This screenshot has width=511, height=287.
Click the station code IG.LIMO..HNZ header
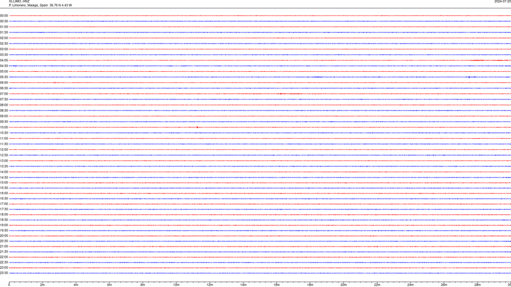coord(19,2)
